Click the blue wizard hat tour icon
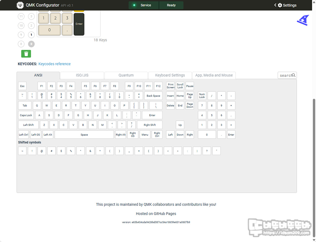 [303, 20]
